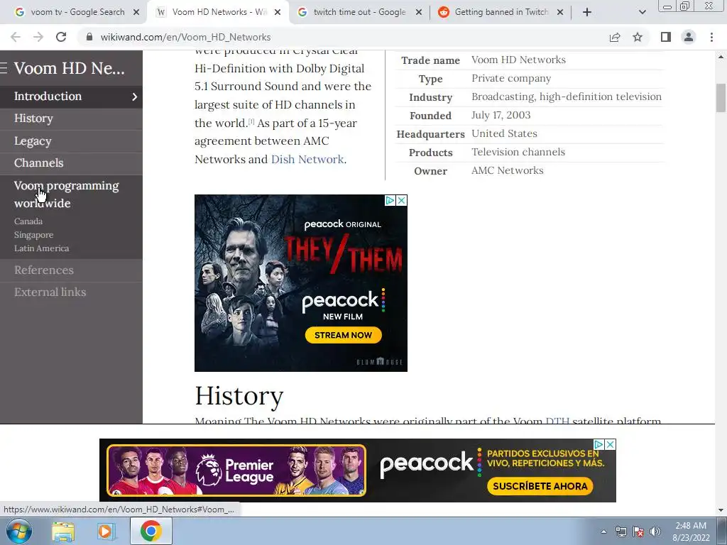Open a new tab with the plus button

(x=587, y=12)
